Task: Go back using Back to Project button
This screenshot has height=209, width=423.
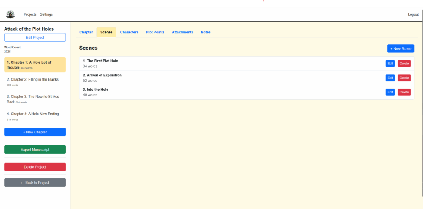Action: 35,183
